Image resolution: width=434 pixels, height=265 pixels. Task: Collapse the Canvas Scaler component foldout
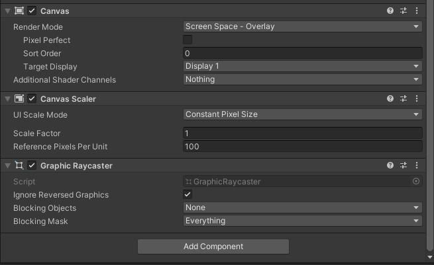(x=7, y=99)
